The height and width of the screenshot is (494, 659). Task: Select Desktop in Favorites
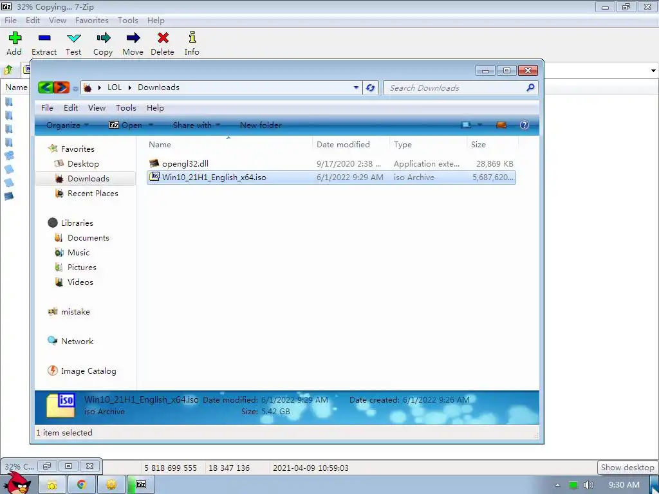(83, 164)
